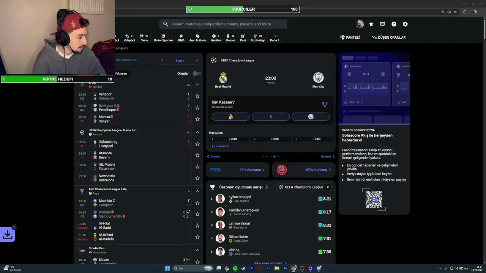Click the Sofascore QR code image

(x=374, y=199)
